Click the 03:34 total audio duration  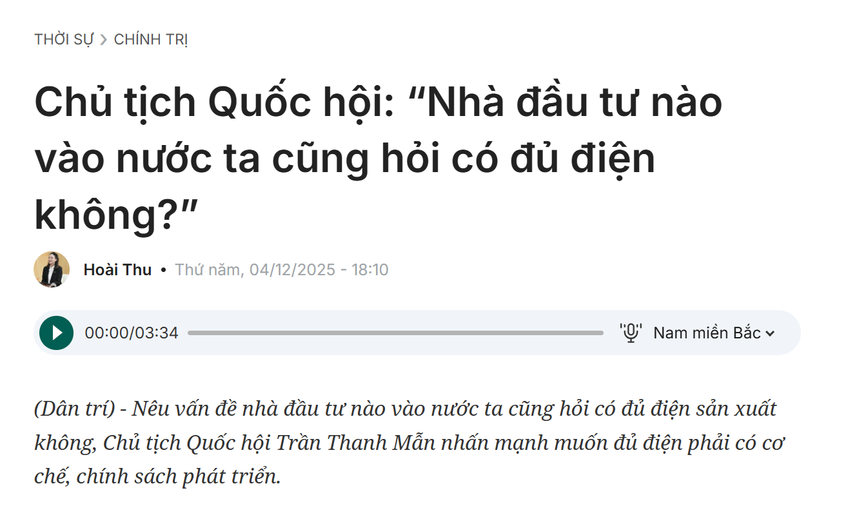coord(157,333)
